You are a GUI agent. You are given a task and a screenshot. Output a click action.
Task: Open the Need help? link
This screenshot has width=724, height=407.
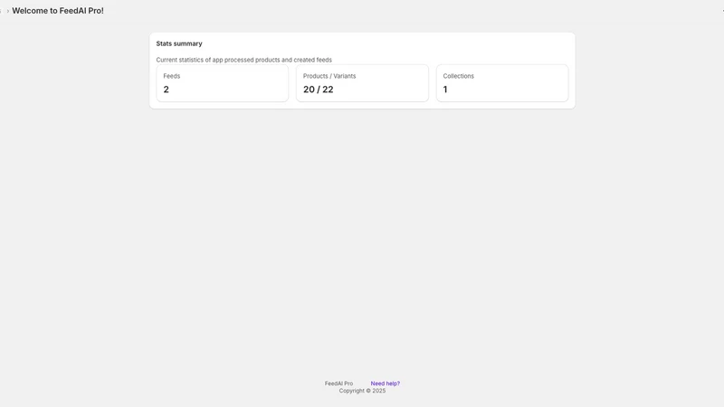coord(386,383)
